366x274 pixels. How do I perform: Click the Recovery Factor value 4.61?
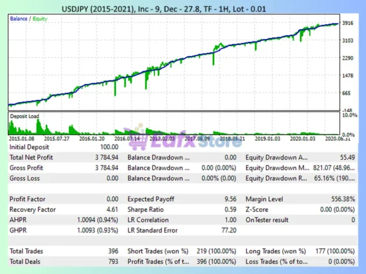pyautogui.click(x=112, y=209)
